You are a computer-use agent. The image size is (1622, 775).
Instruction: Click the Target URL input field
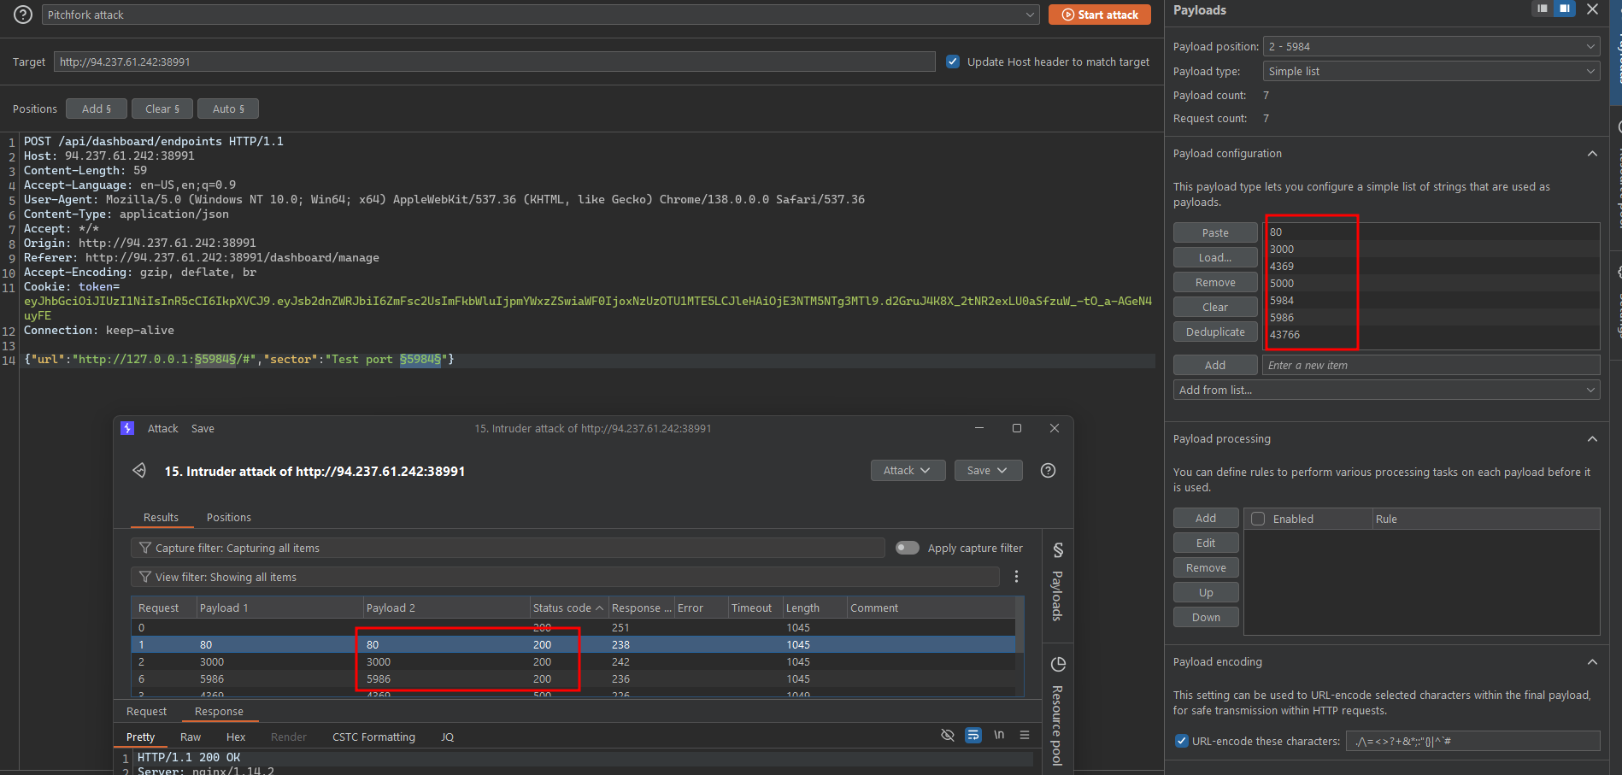pos(495,62)
